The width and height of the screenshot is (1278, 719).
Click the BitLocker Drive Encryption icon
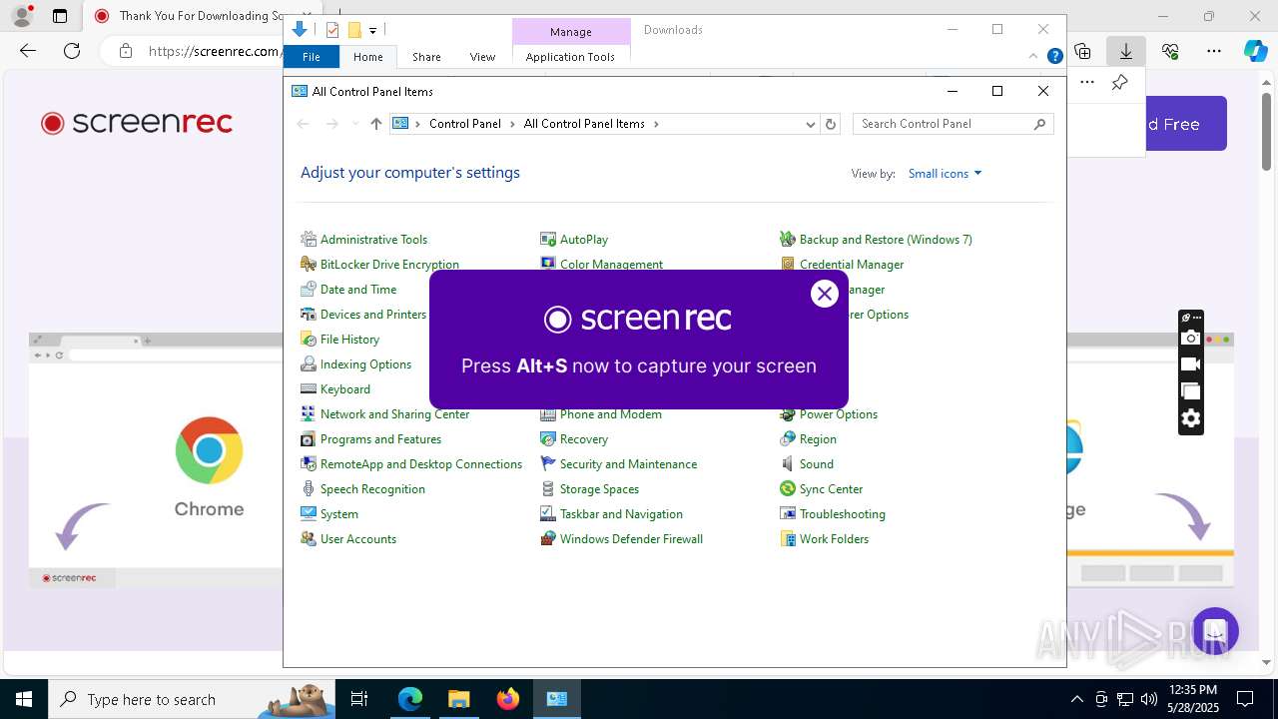point(309,265)
